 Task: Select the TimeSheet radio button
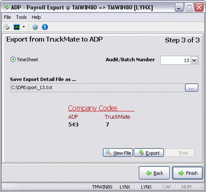click(x=13, y=60)
